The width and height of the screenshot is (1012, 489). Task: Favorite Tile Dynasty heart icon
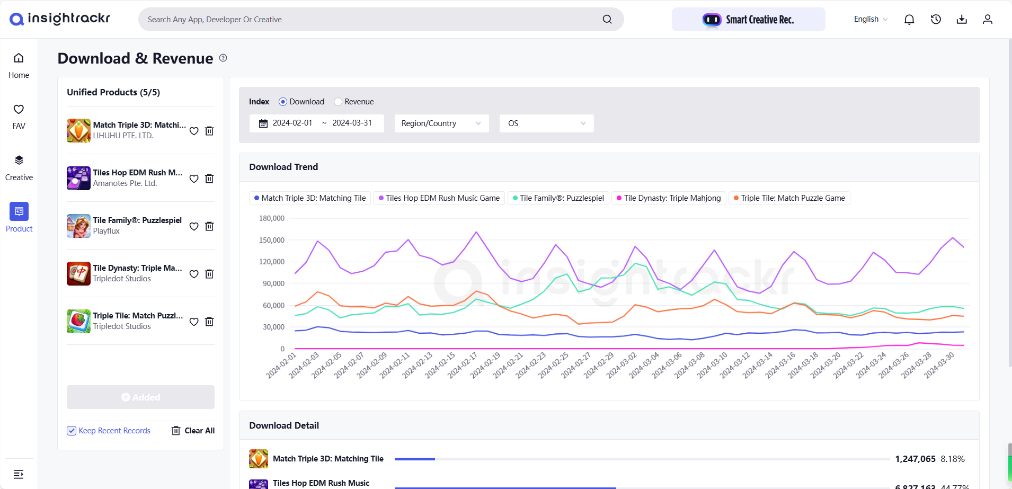(194, 274)
